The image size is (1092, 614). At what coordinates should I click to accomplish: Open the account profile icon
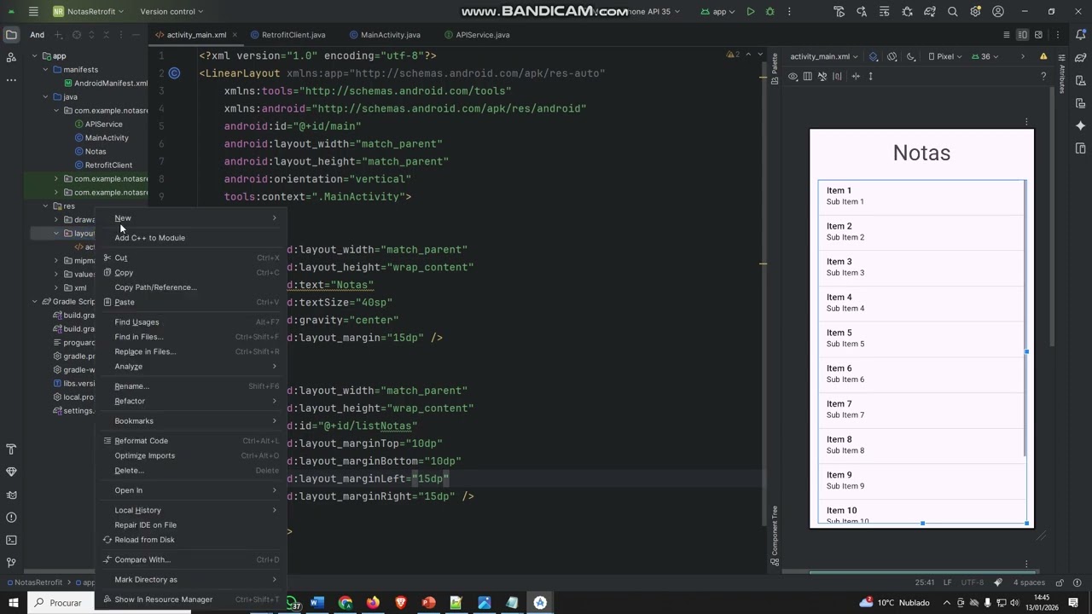tap(998, 11)
